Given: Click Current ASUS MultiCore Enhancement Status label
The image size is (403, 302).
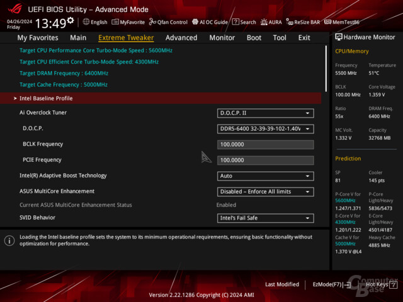Looking at the screenshot, I should tap(76, 205).
